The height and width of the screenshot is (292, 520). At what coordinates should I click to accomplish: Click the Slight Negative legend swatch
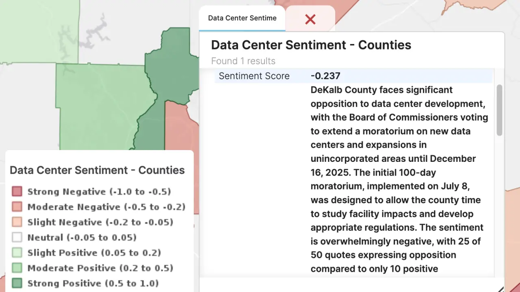point(17,222)
